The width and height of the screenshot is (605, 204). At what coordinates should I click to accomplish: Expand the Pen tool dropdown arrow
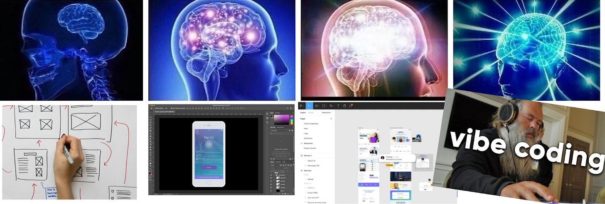point(334,106)
